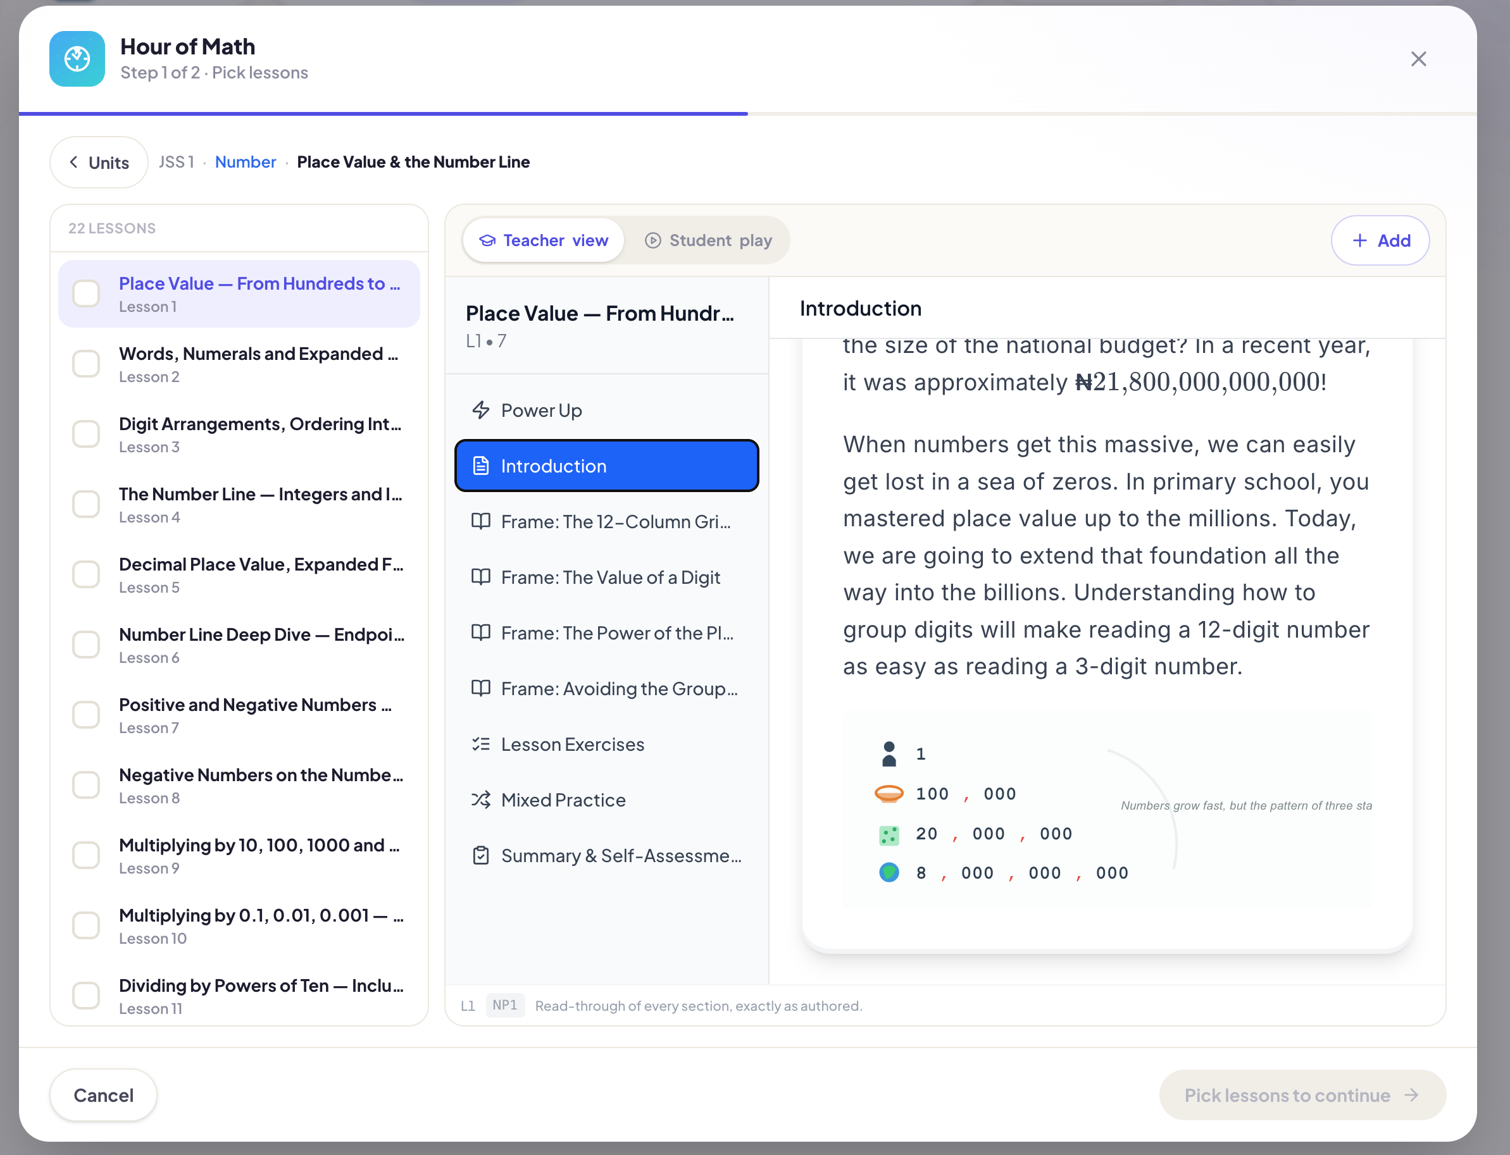Open the Mixed Practice section
Screen dimensions: 1510x1155
pyautogui.click(x=606, y=800)
